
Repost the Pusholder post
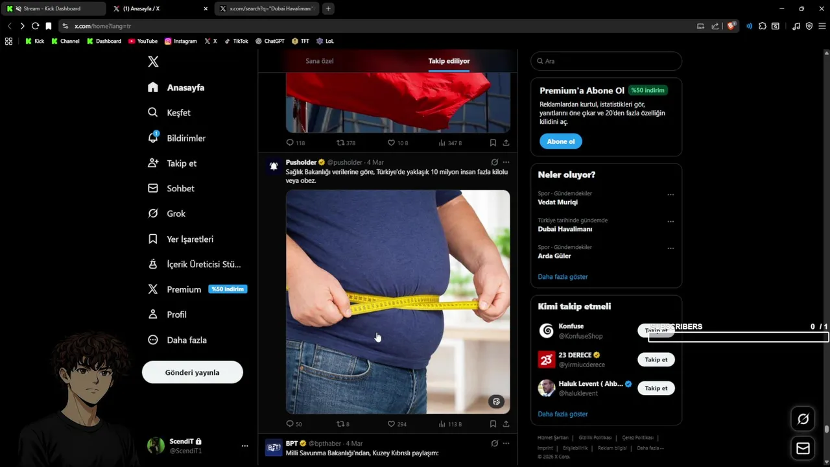click(x=342, y=424)
